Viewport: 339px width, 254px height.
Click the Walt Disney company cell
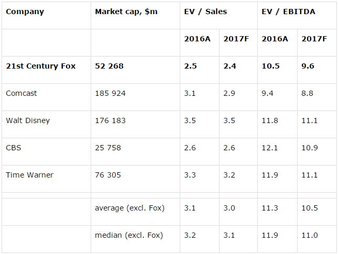[28, 120]
